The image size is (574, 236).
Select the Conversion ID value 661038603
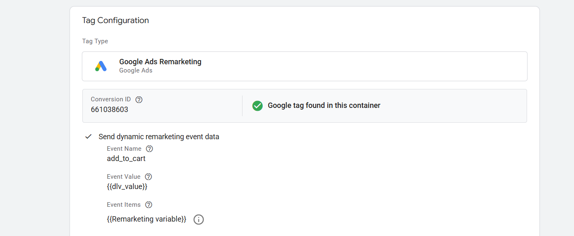coord(110,110)
